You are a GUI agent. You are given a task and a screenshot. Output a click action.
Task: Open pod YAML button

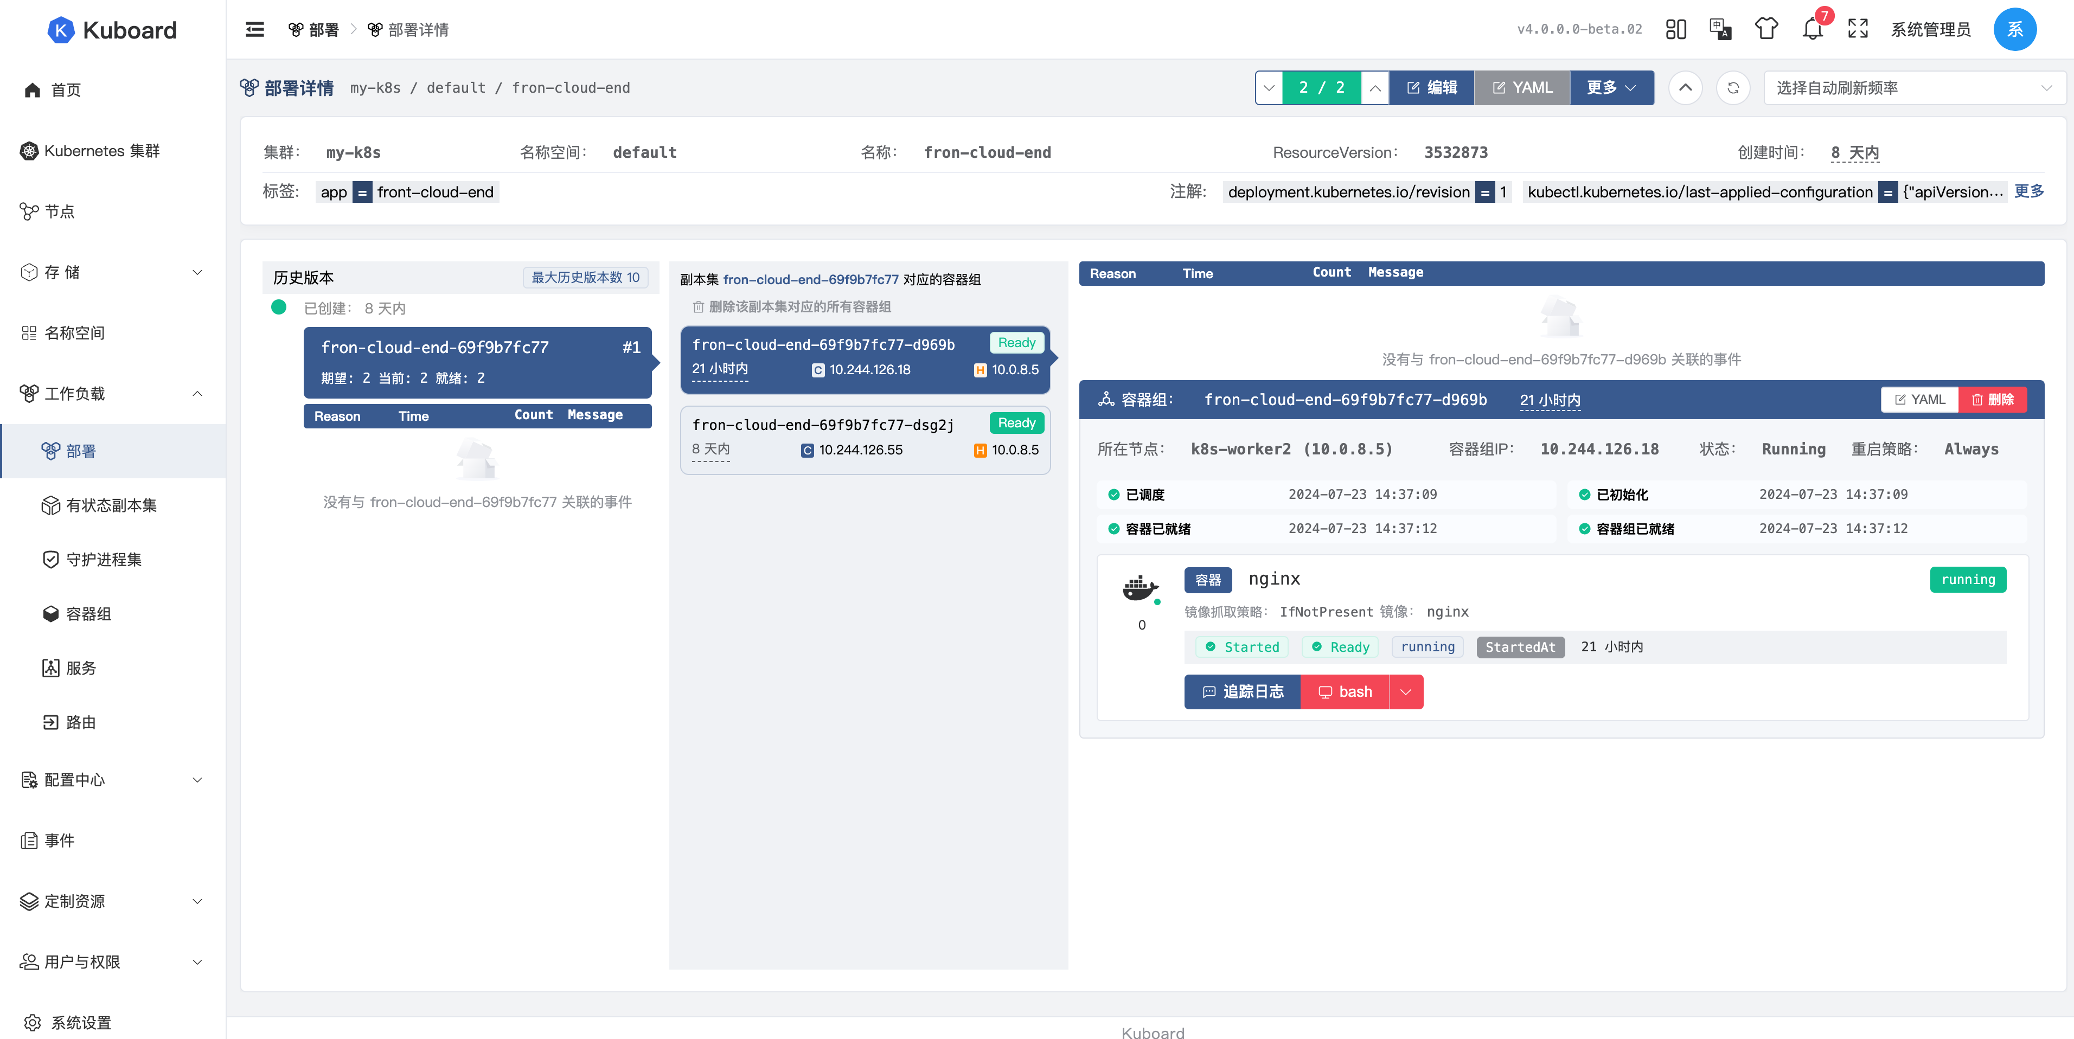click(x=1919, y=399)
